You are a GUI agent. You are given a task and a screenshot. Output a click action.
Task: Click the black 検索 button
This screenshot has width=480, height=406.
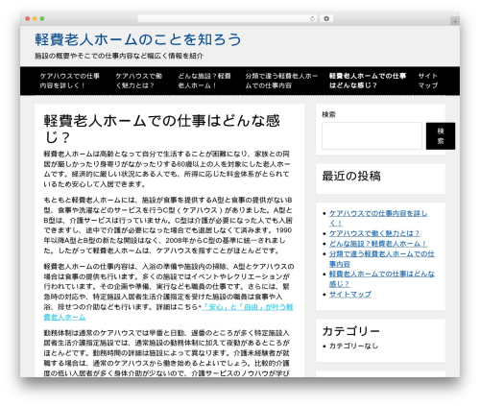[x=441, y=136]
